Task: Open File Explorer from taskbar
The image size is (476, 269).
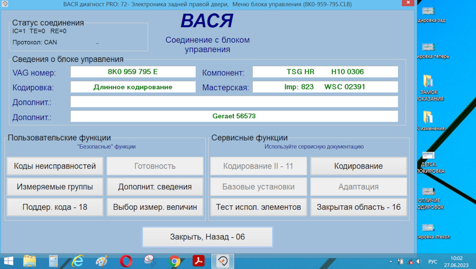Action: [x=30, y=261]
